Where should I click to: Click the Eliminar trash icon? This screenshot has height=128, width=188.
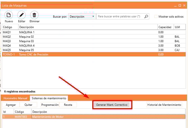[x=35, y=15]
